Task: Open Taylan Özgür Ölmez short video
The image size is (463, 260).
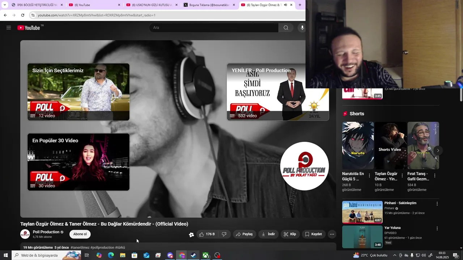Action: [x=390, y=146]
